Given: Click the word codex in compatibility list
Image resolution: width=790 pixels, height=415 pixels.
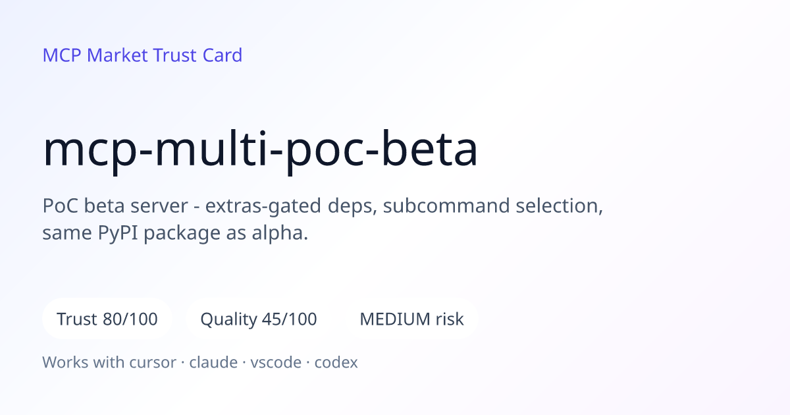Looking at the screenshot, I should point(336,362).
